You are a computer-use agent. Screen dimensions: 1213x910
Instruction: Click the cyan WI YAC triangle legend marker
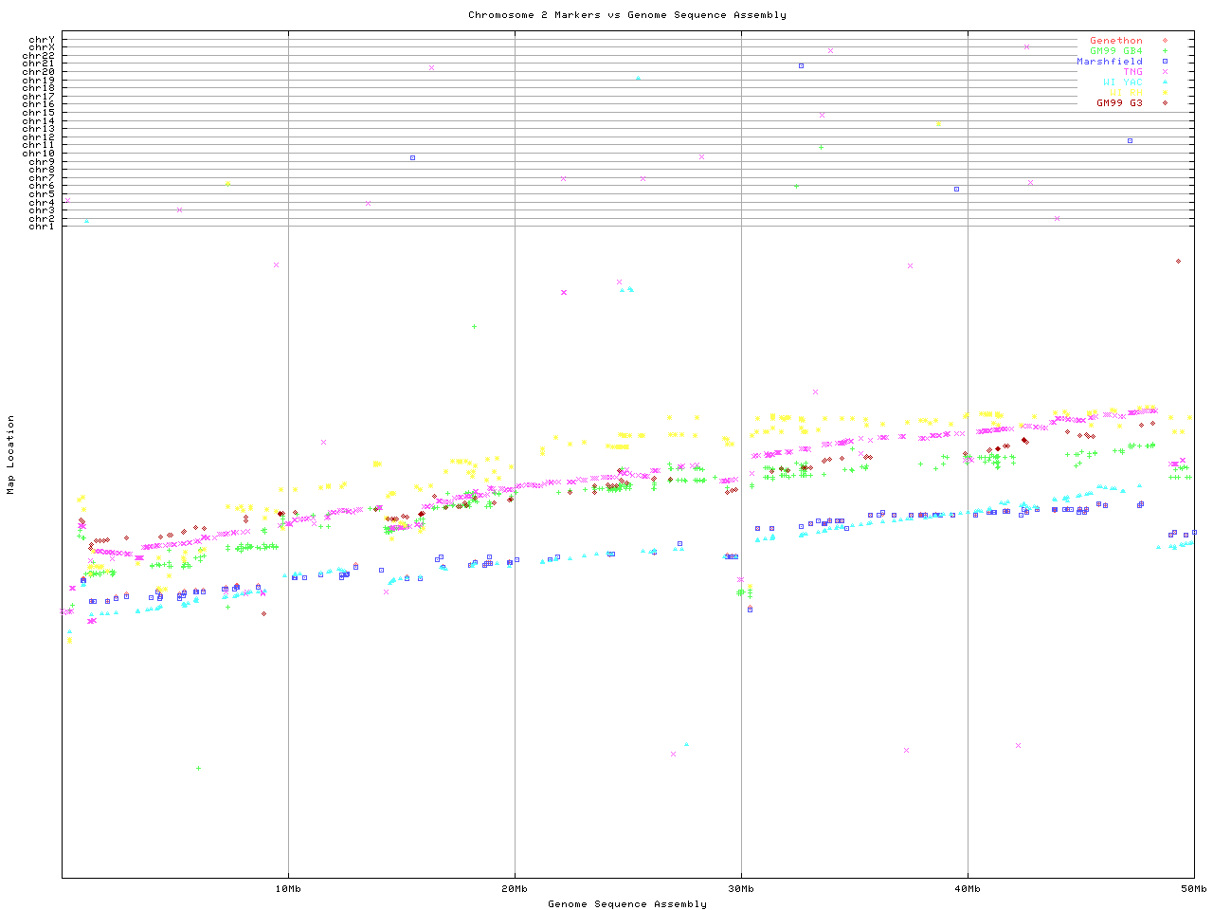[1165, 82]
